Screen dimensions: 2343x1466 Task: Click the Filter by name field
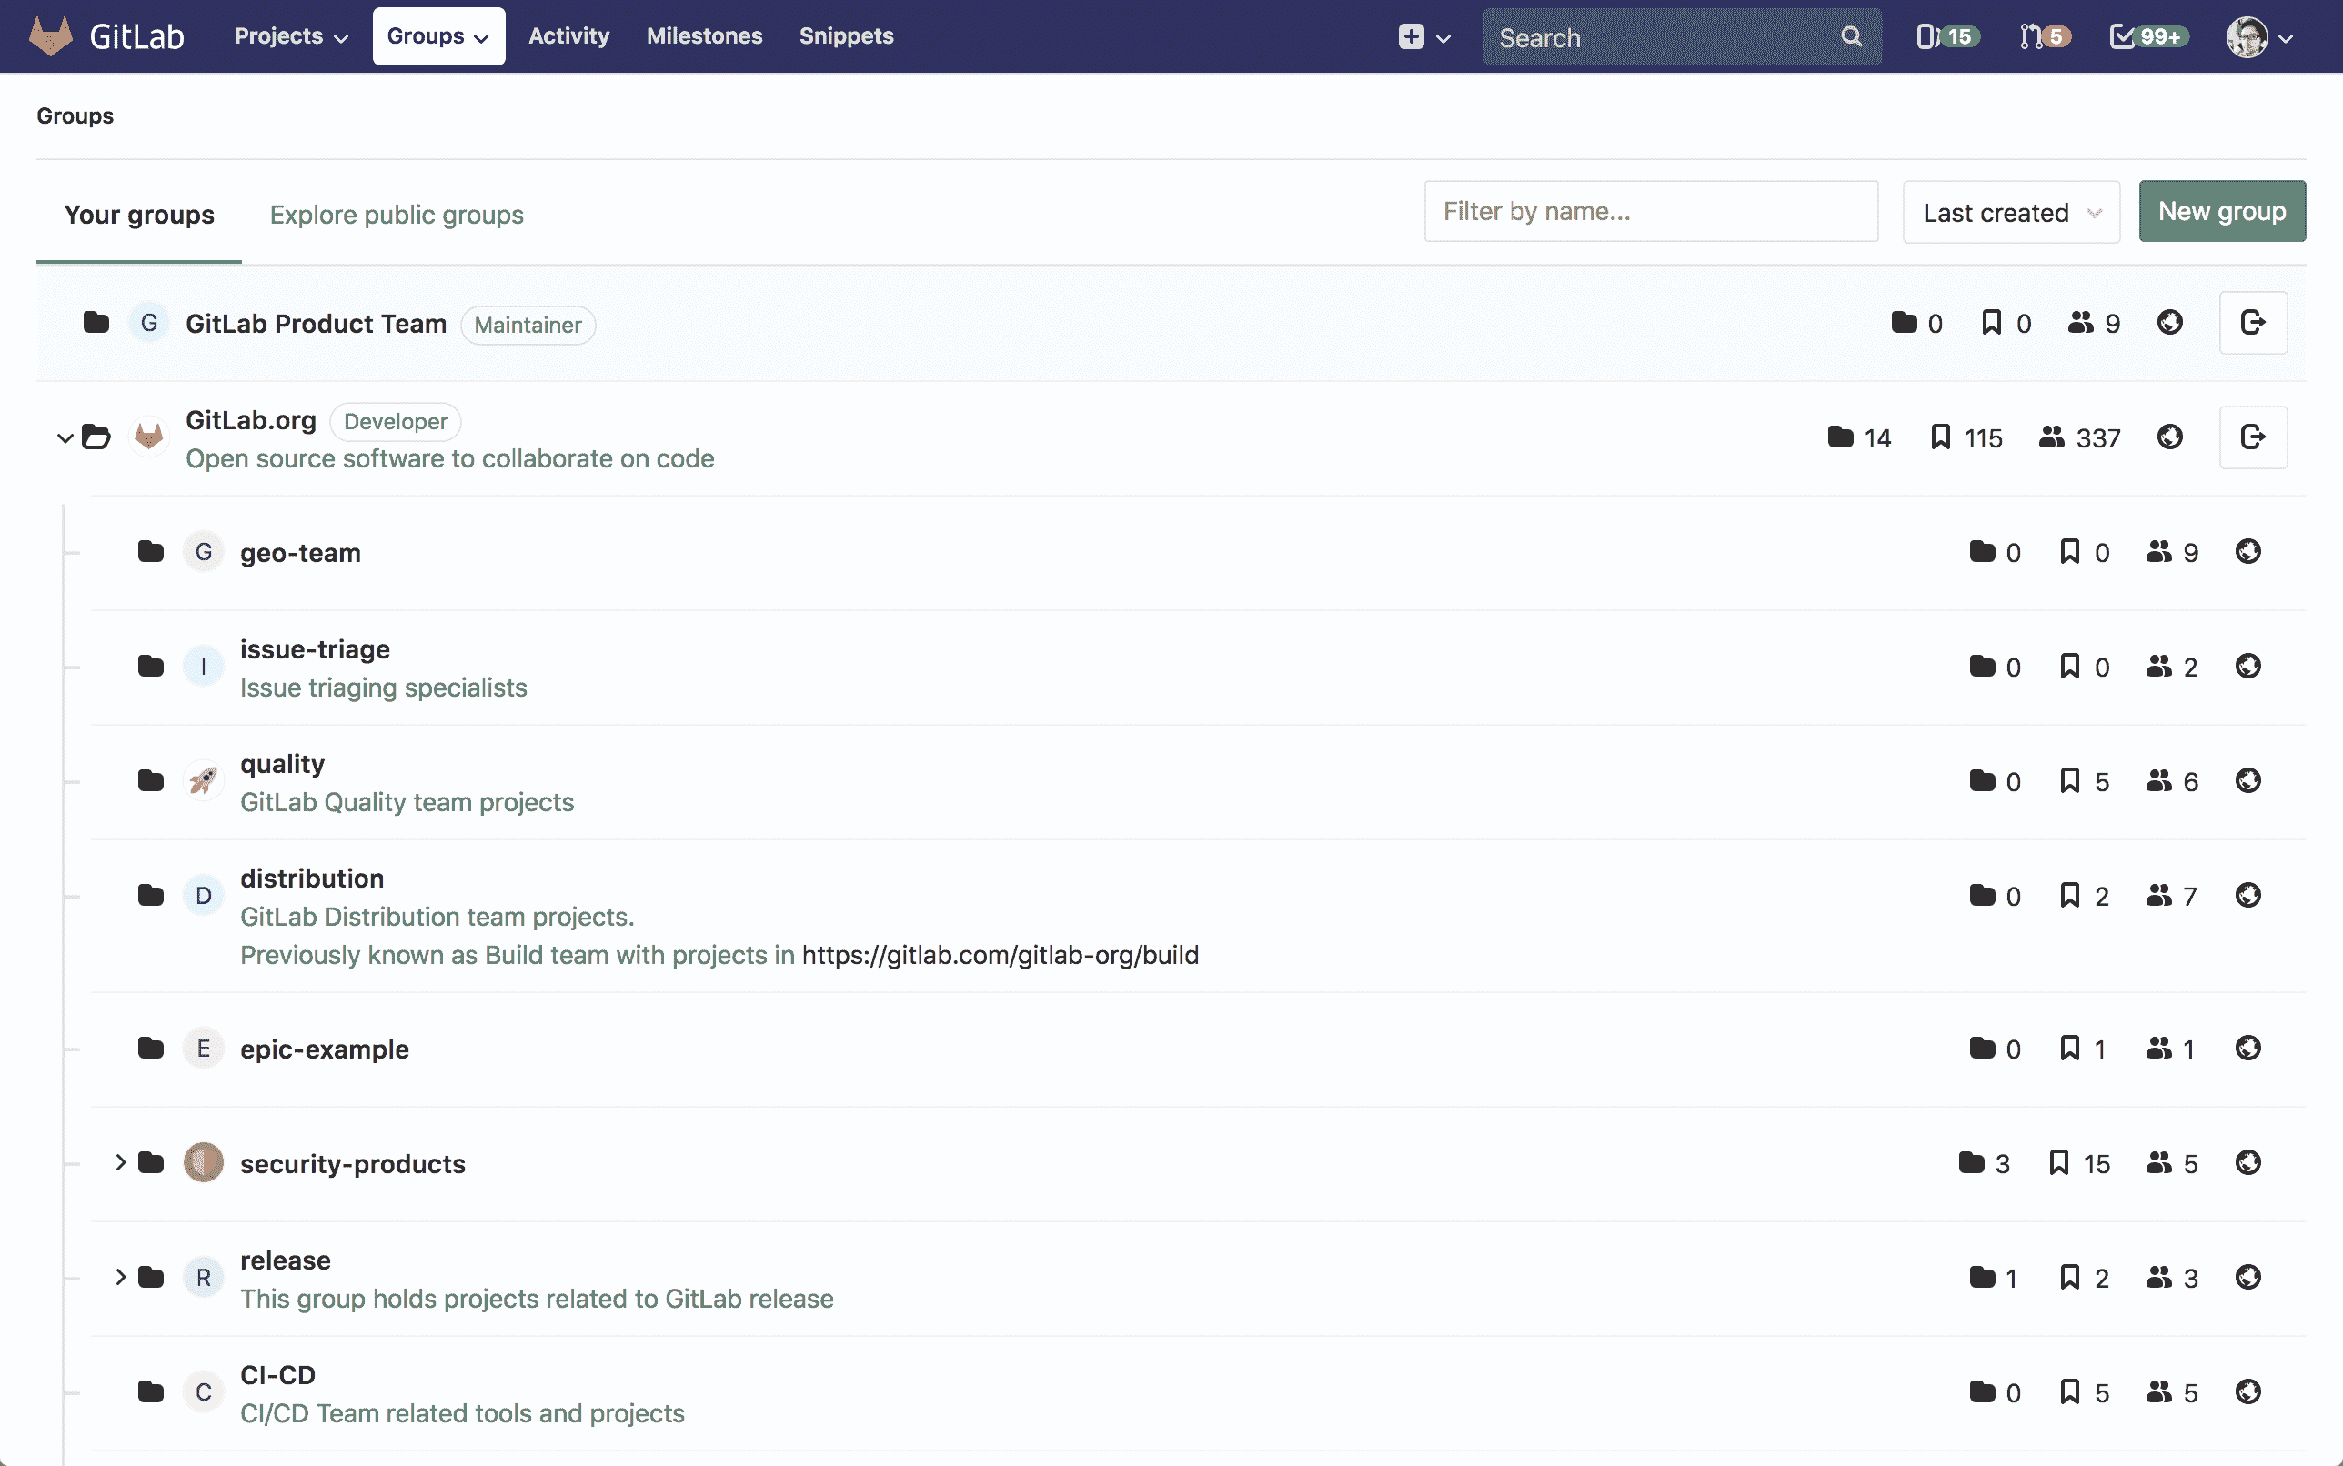[x=1650, y=211]
